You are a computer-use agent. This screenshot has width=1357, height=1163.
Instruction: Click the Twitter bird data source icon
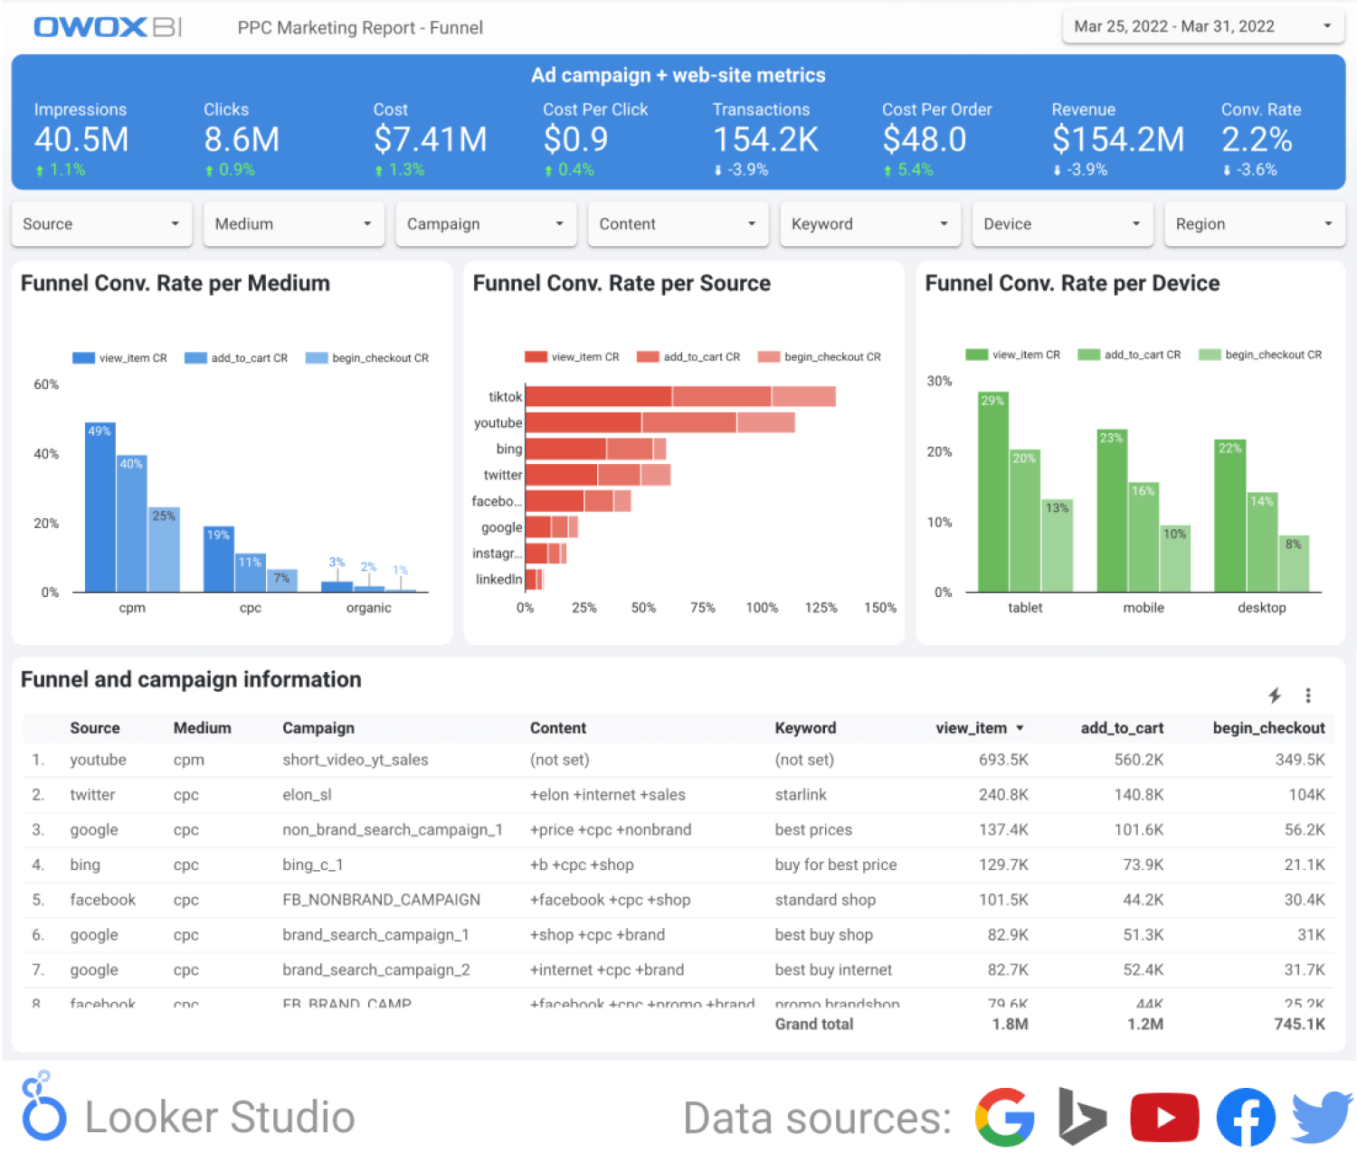coord(1322,1118)
